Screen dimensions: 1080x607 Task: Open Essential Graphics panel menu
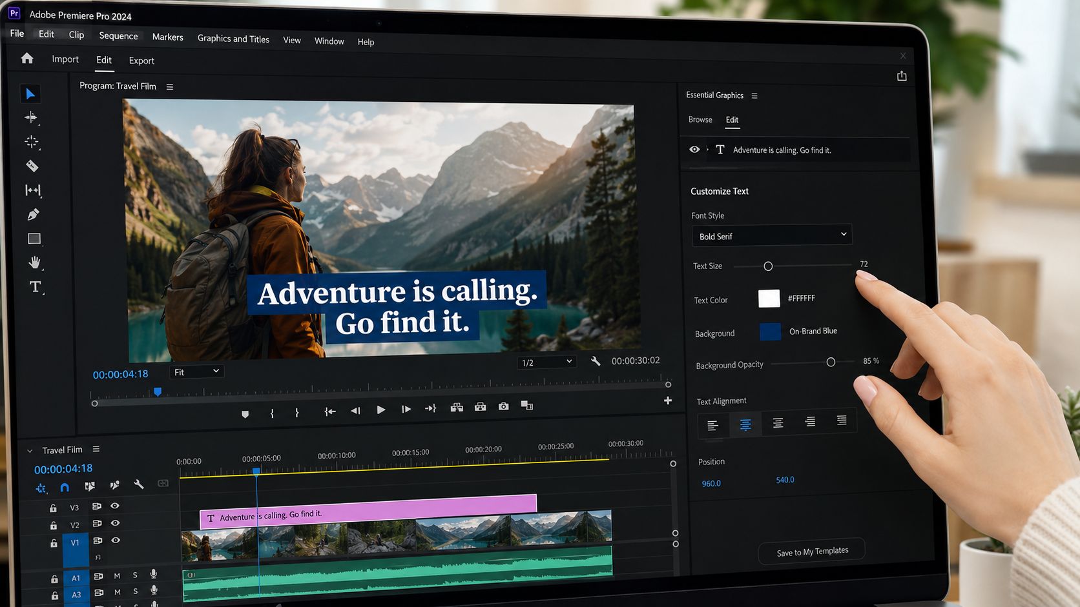pos(754,95)
